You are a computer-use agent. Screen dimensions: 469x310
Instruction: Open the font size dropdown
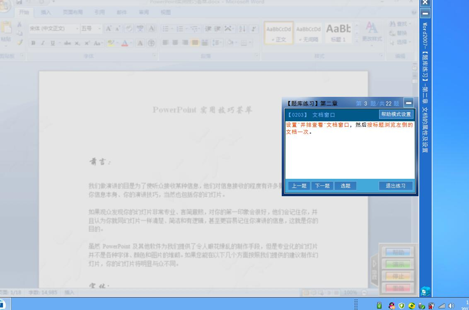click(99, 29)
